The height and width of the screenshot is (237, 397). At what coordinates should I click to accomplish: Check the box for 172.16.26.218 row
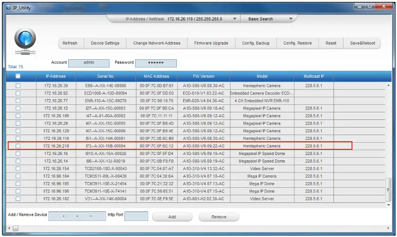click(x=18, y=146)
